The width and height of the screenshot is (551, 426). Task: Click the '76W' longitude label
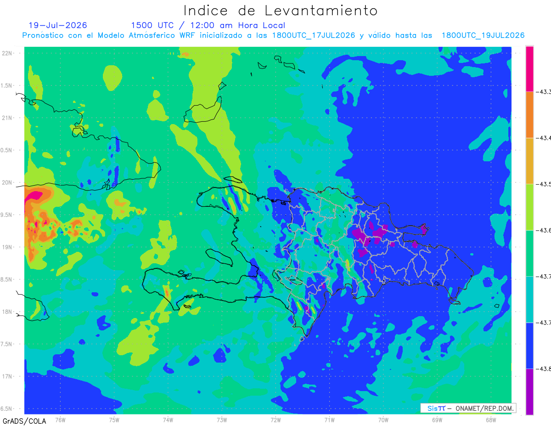(x=60, y=420)
